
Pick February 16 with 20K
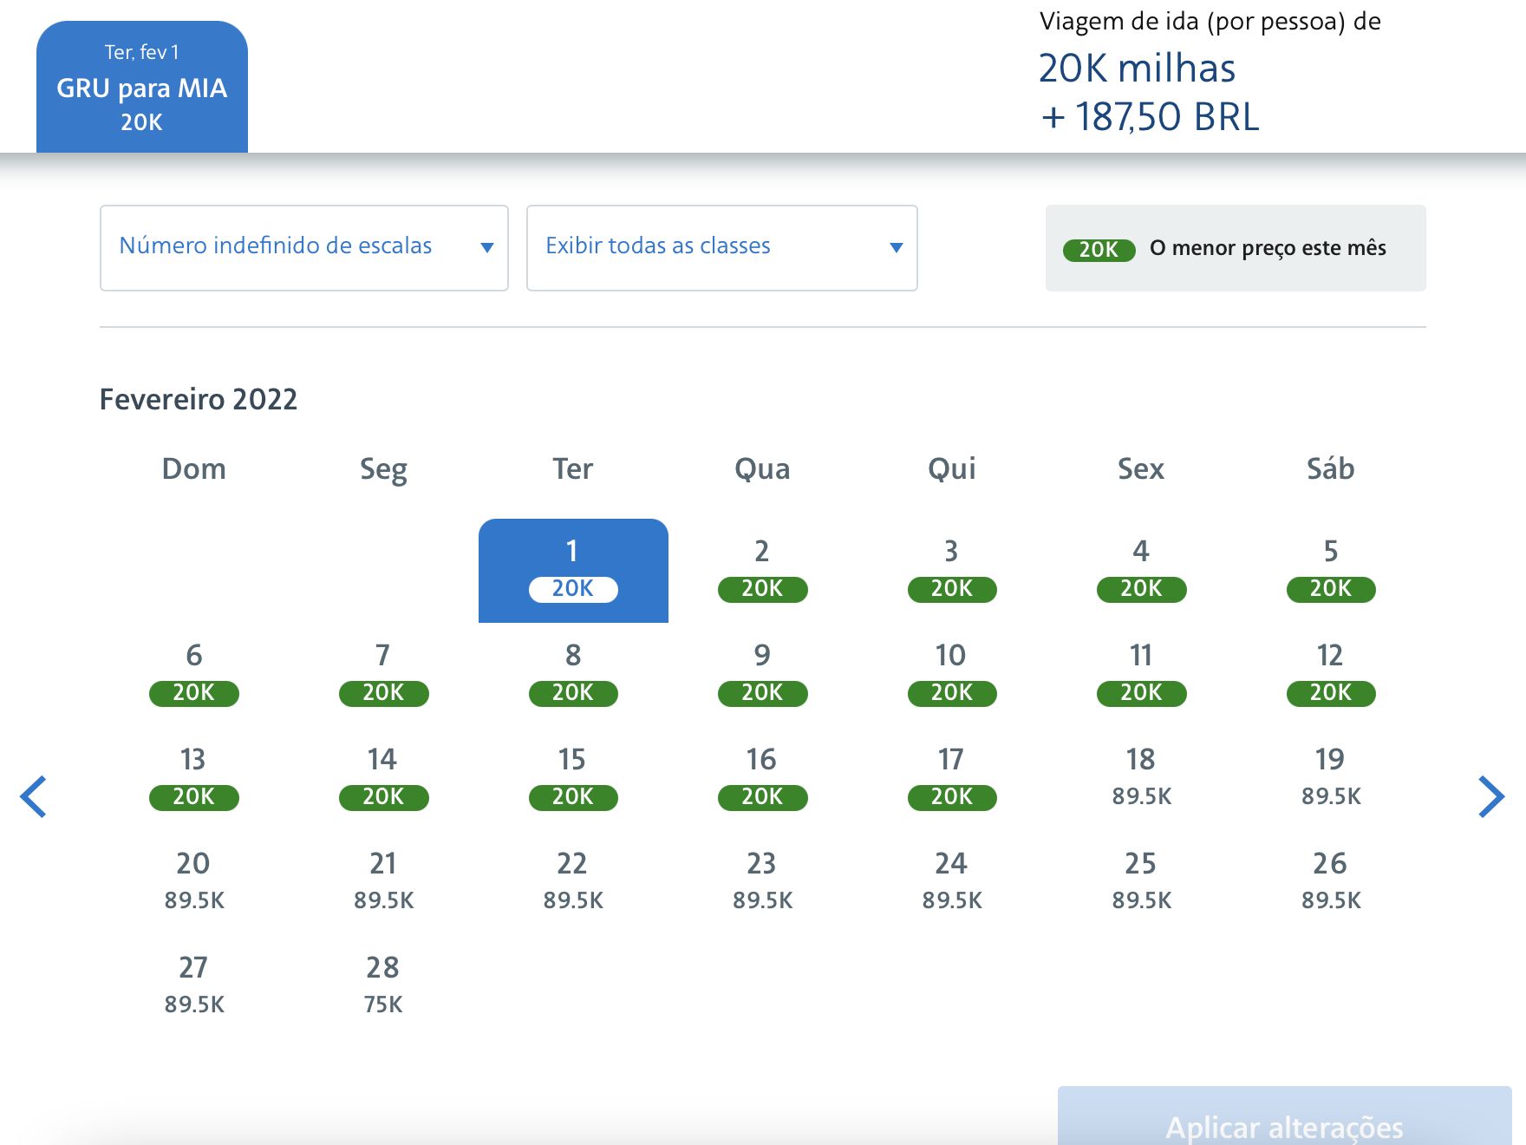click(763, 779)
